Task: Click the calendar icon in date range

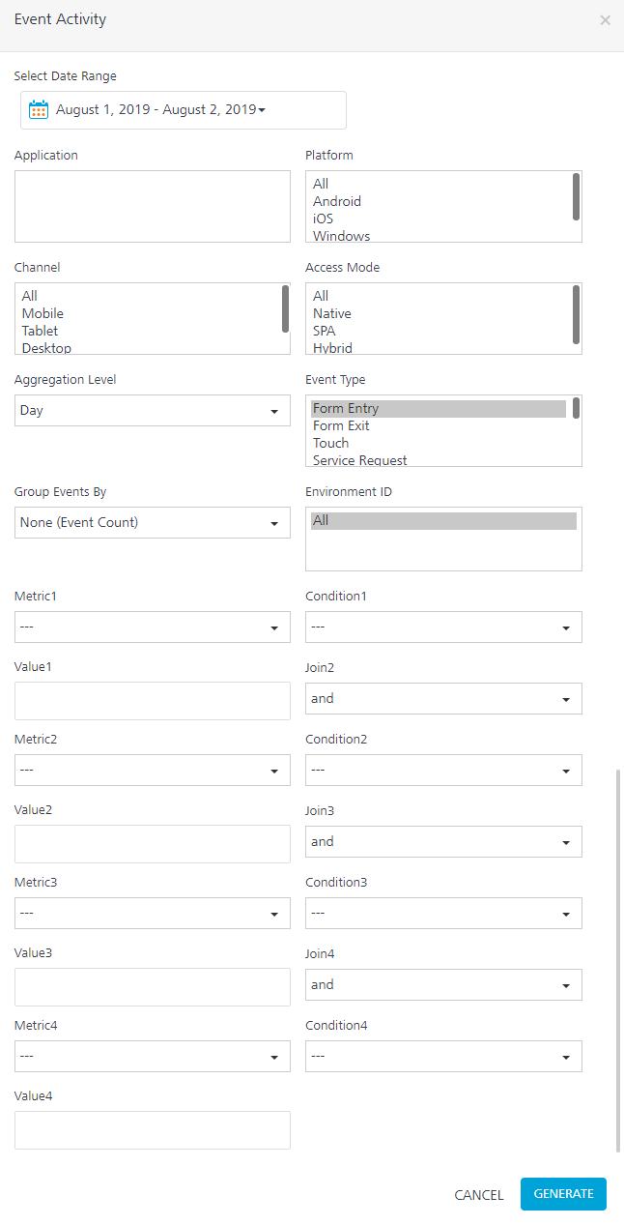Action: pos(39,110)
